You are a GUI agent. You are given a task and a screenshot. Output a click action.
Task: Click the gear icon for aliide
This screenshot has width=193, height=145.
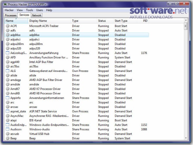8,75
